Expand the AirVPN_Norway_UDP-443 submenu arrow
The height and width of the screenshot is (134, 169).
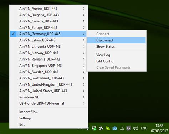(84, 53)
